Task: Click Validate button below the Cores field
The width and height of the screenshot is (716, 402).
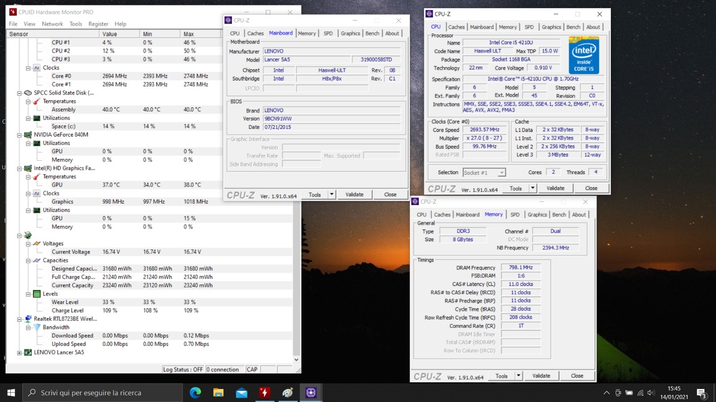Action: (555, 188)
